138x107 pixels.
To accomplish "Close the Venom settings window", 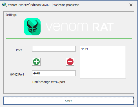I will [131, 5].
